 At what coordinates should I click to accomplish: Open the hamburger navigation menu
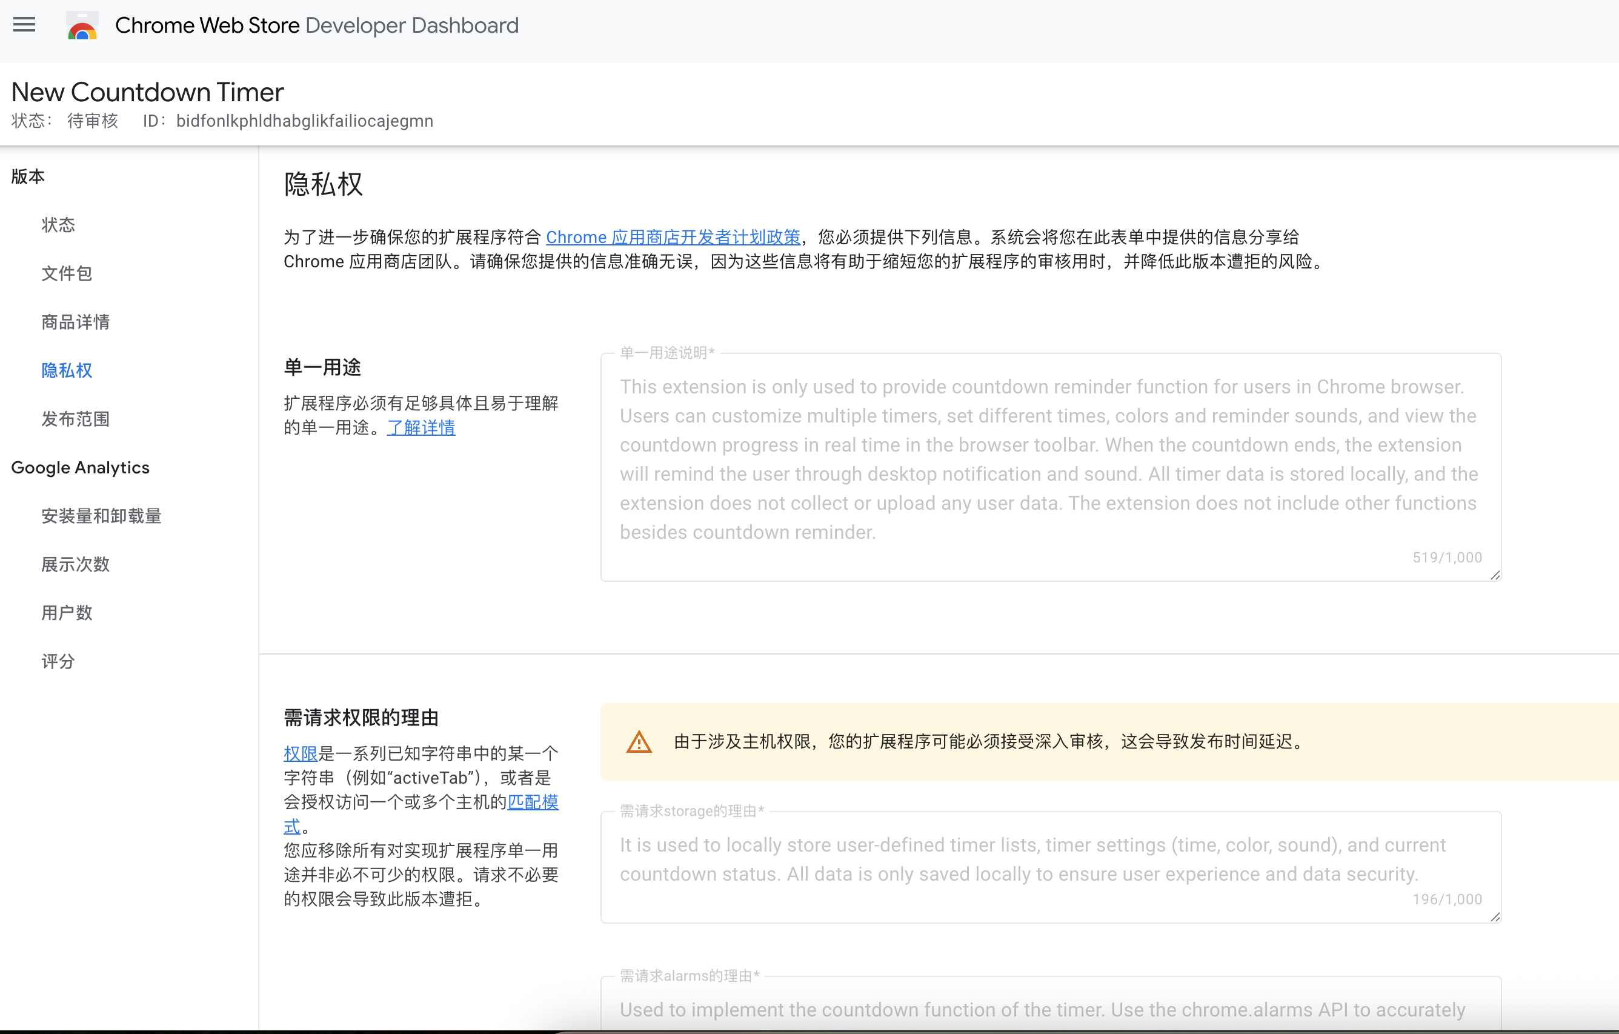[24, 25]
